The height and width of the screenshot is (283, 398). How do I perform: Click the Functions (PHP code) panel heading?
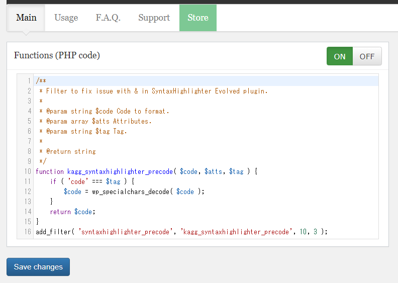(57, 55)
